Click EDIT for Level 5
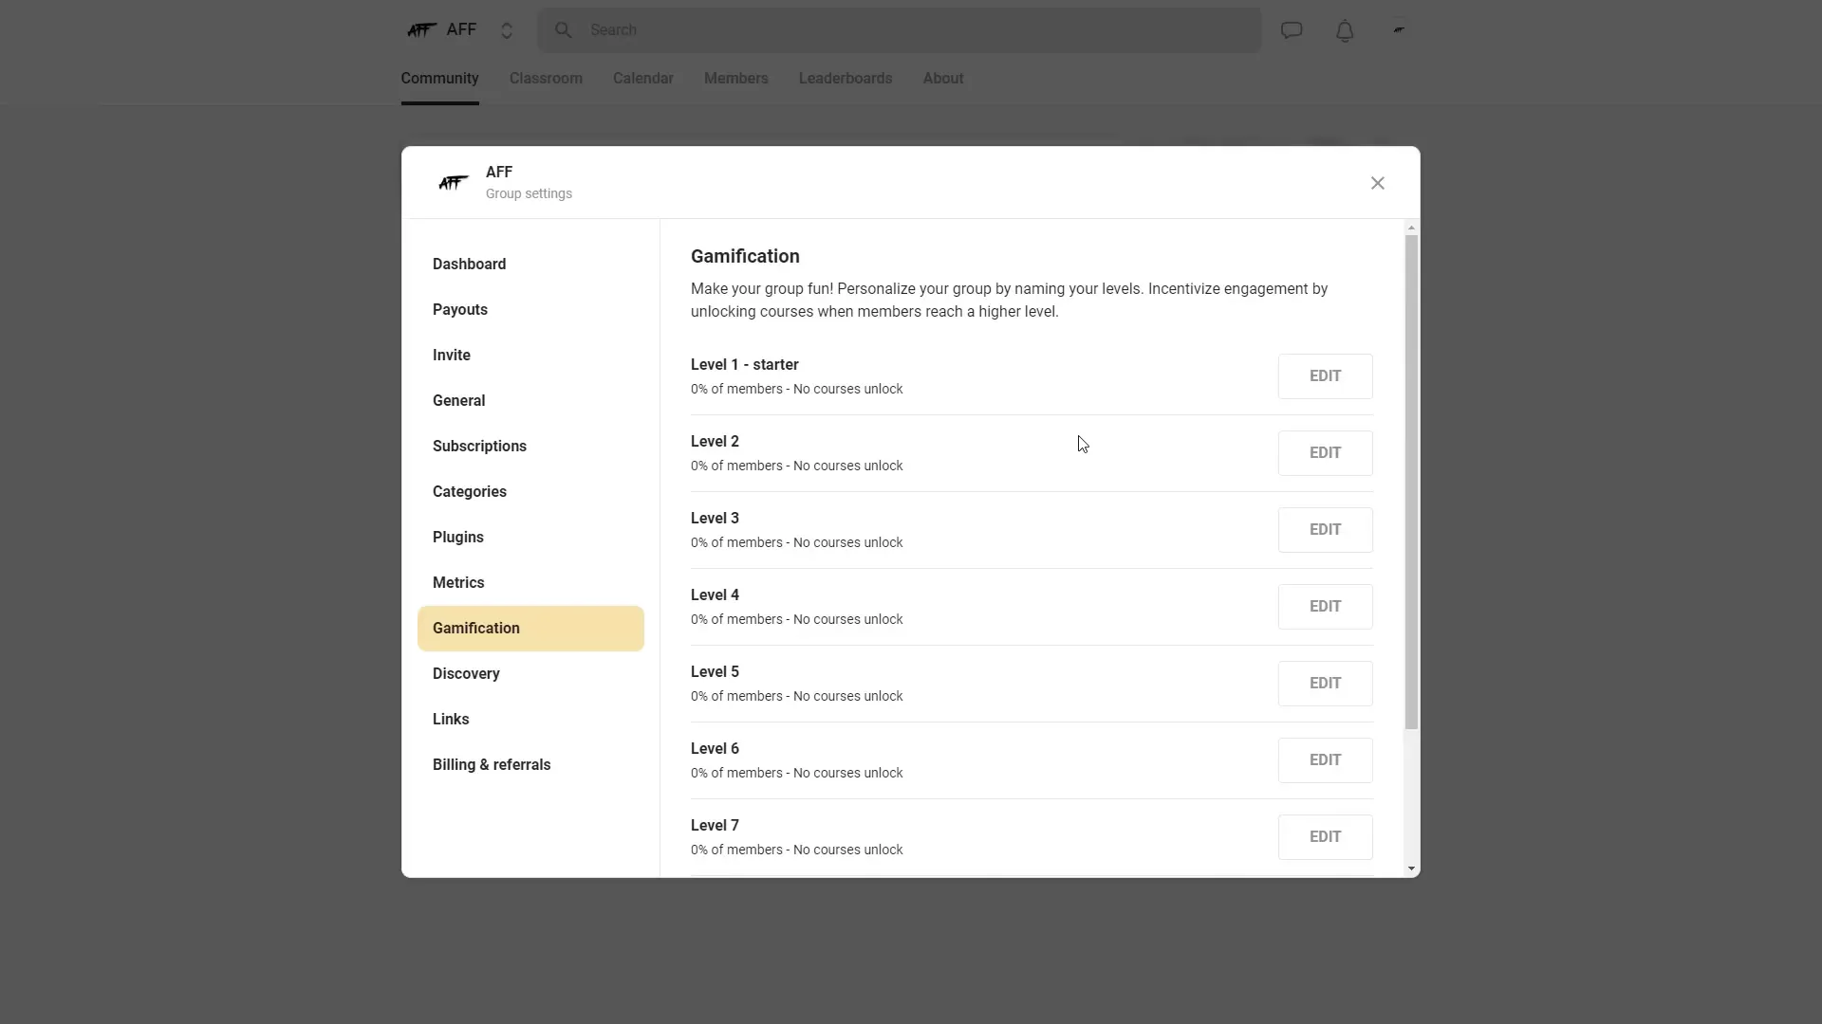This screenshot has height=1024, width=1822. click(1325, 684)
